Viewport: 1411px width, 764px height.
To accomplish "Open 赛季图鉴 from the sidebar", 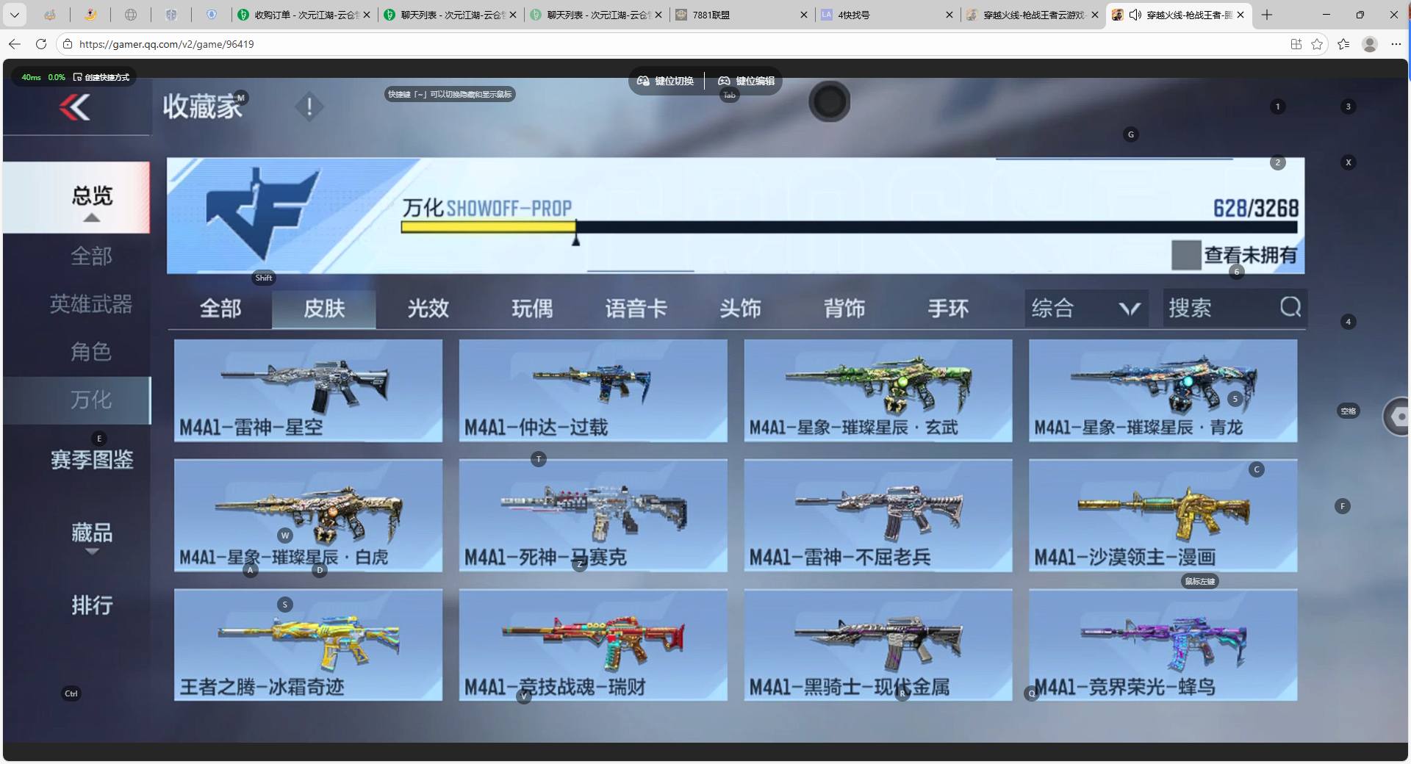I will pos(92,460).
